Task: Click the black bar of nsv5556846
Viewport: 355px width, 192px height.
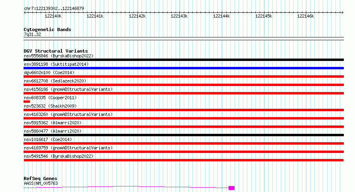Action: 183,60
